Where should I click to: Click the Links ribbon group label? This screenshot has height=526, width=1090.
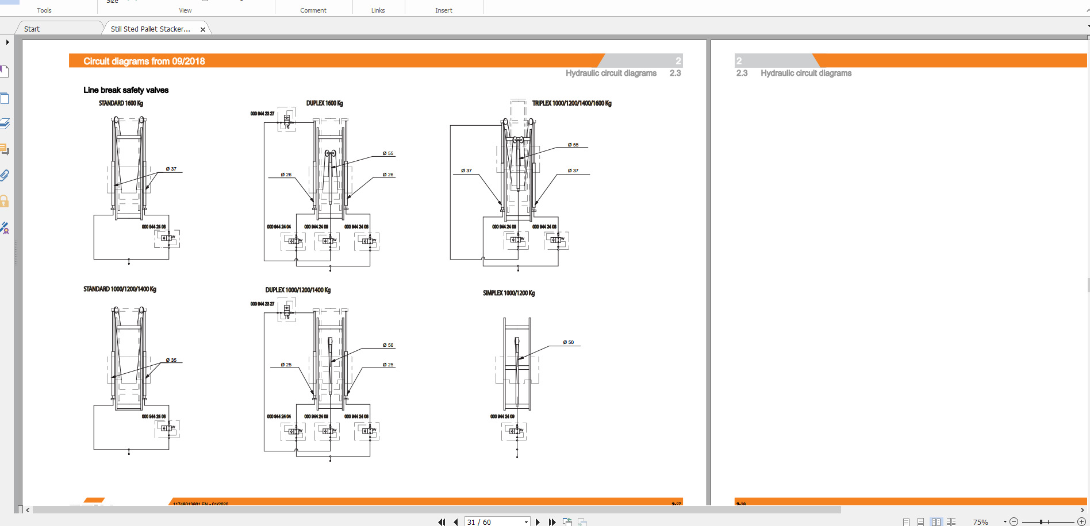(378, 10)
